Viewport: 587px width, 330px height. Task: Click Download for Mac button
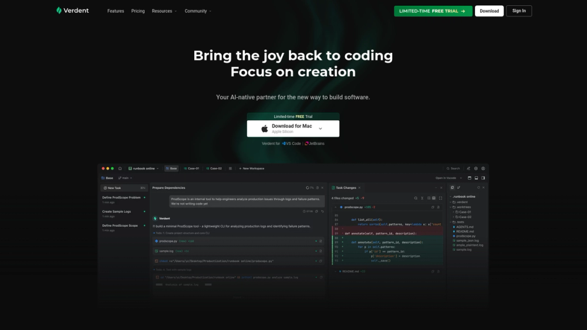pyautogui.click(x=293, y=128)
